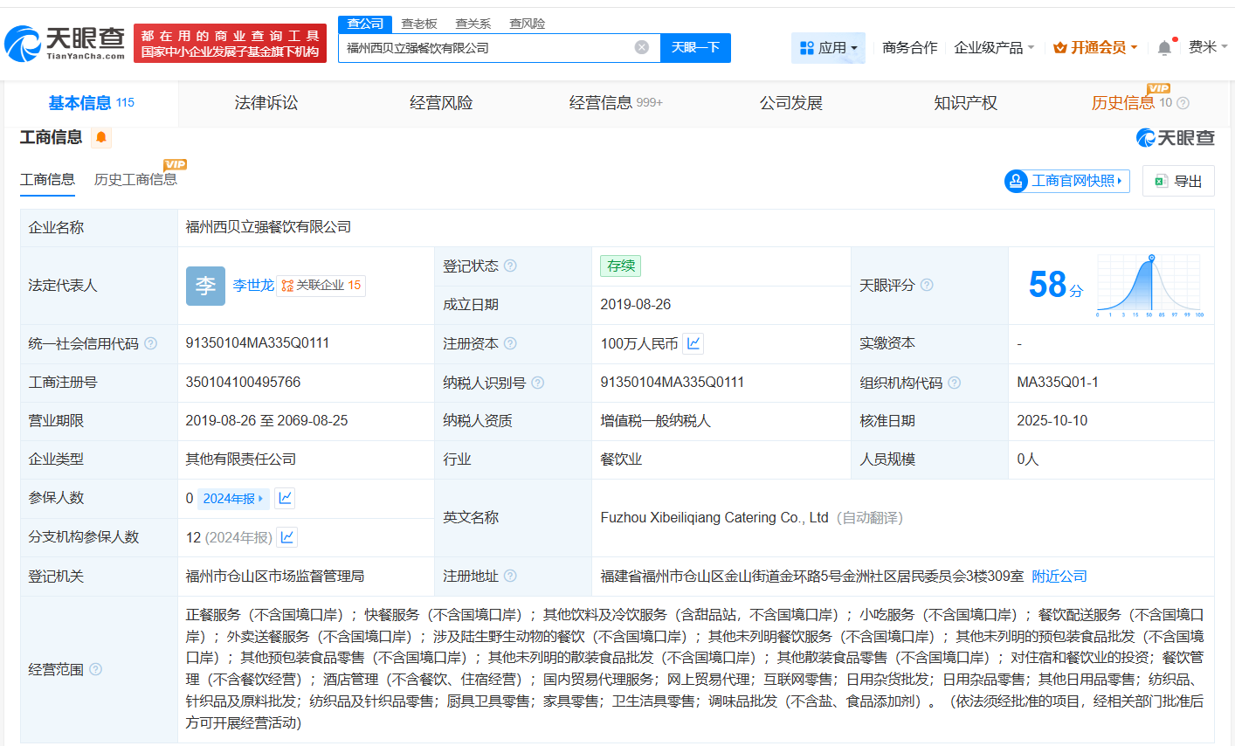The image size is (1235, 746).
Task: Switch to the 查老板 search tab
Action: tap(418, 24)
